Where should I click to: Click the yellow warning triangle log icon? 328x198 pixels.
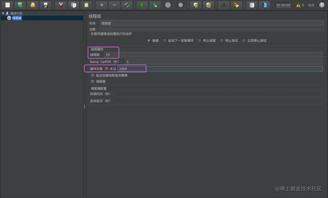click(x=298, y=5)
